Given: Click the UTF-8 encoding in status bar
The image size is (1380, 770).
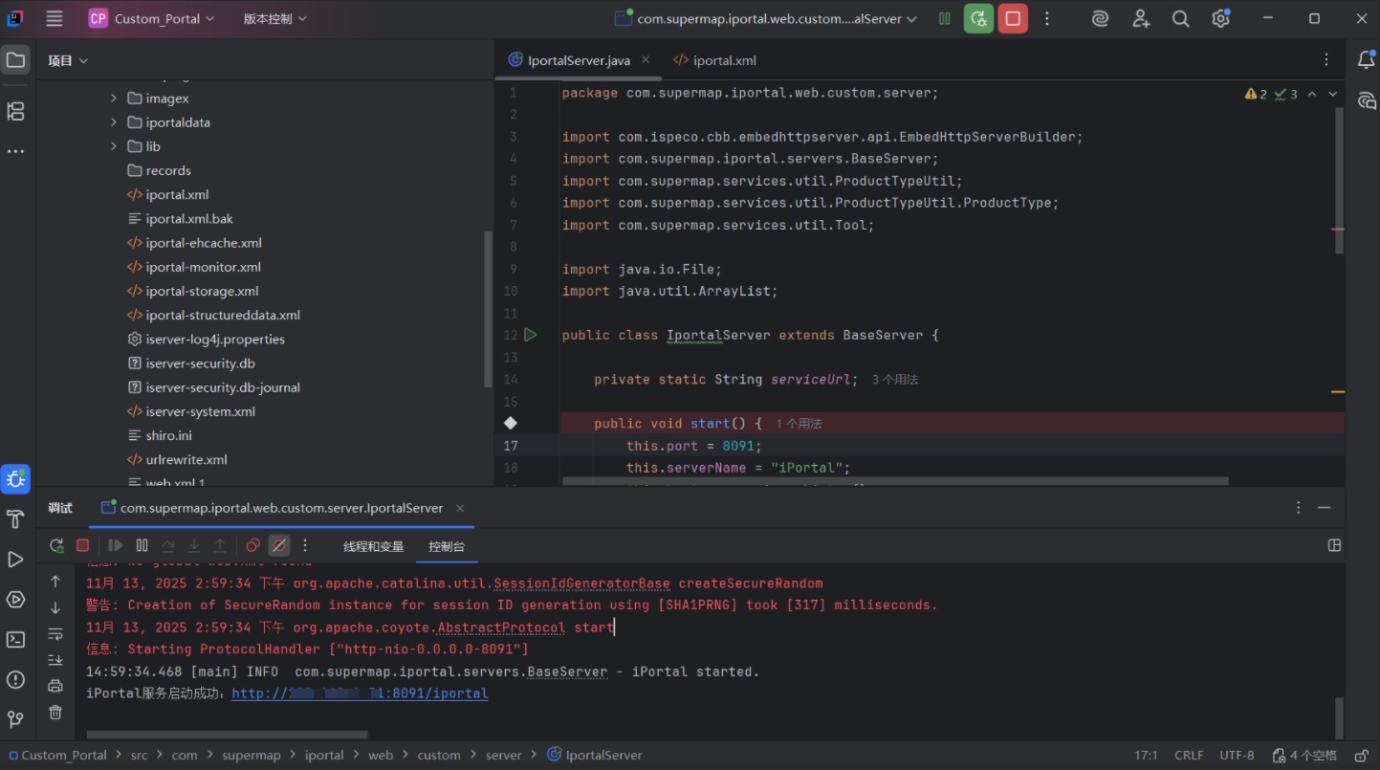Looking at the screenshot, I should click(x=1237, y=755).
